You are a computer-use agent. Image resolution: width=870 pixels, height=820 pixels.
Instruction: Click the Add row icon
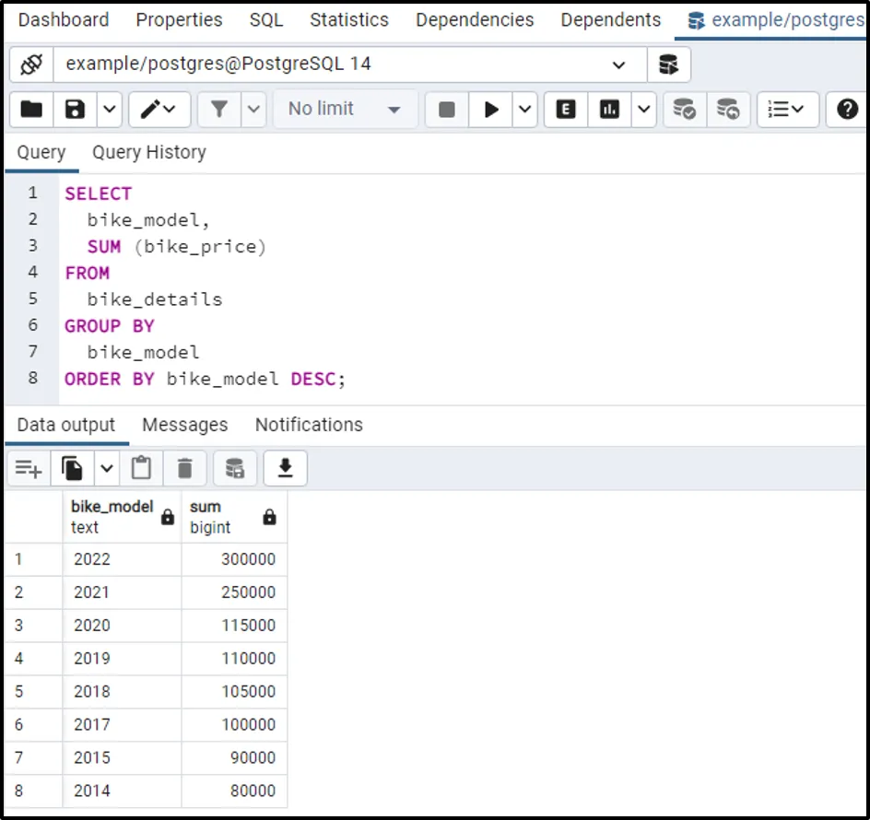29,469
